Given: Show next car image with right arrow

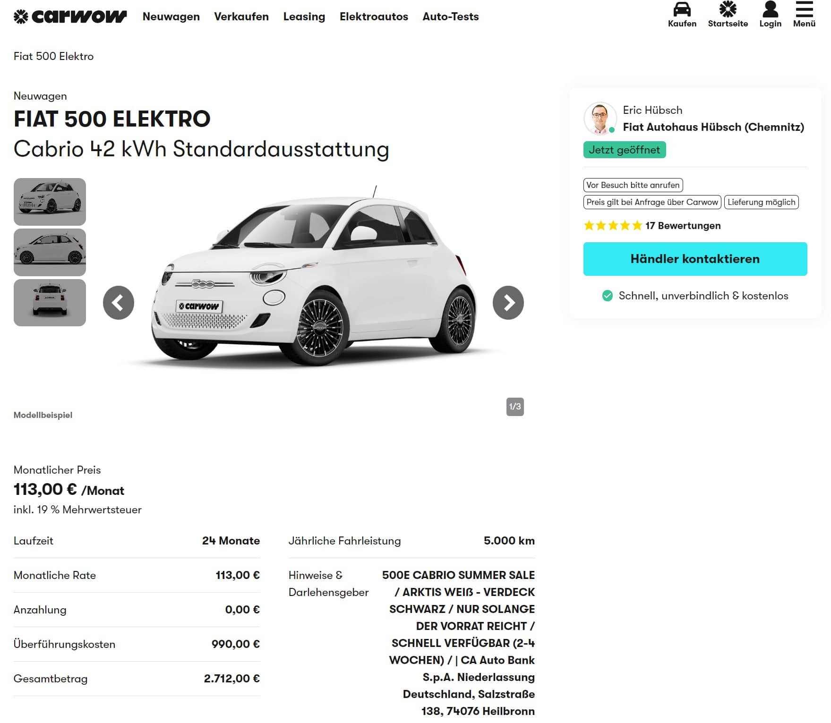Looking at the screenshot, I should (x=508, y=303).
